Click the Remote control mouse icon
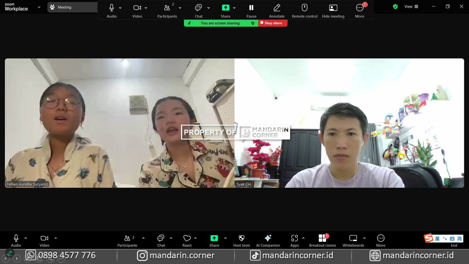 [x=305, y=8]
